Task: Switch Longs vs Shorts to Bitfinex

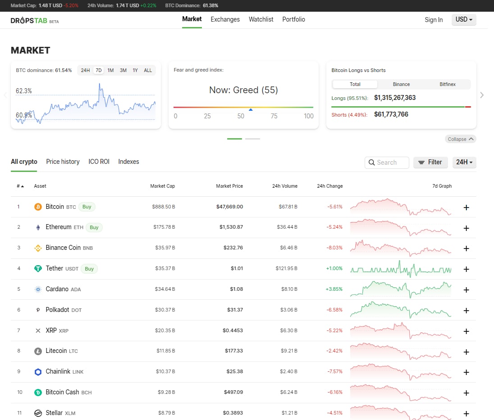Action: (x=448, y=84)
